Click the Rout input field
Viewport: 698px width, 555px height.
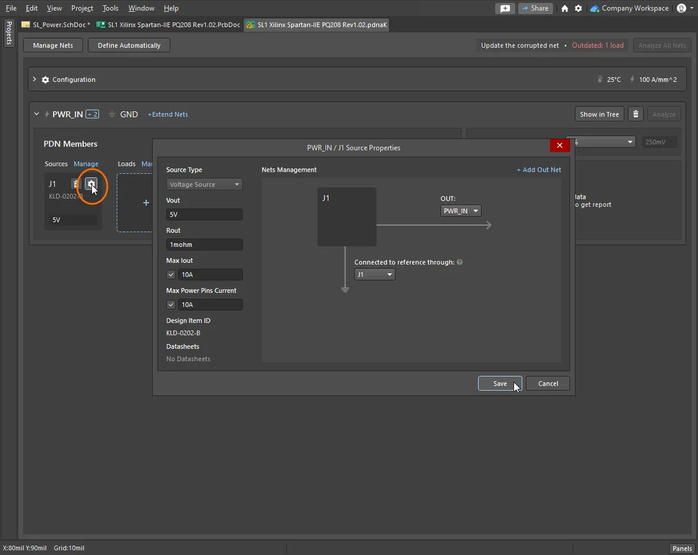[x=204, y=245]
